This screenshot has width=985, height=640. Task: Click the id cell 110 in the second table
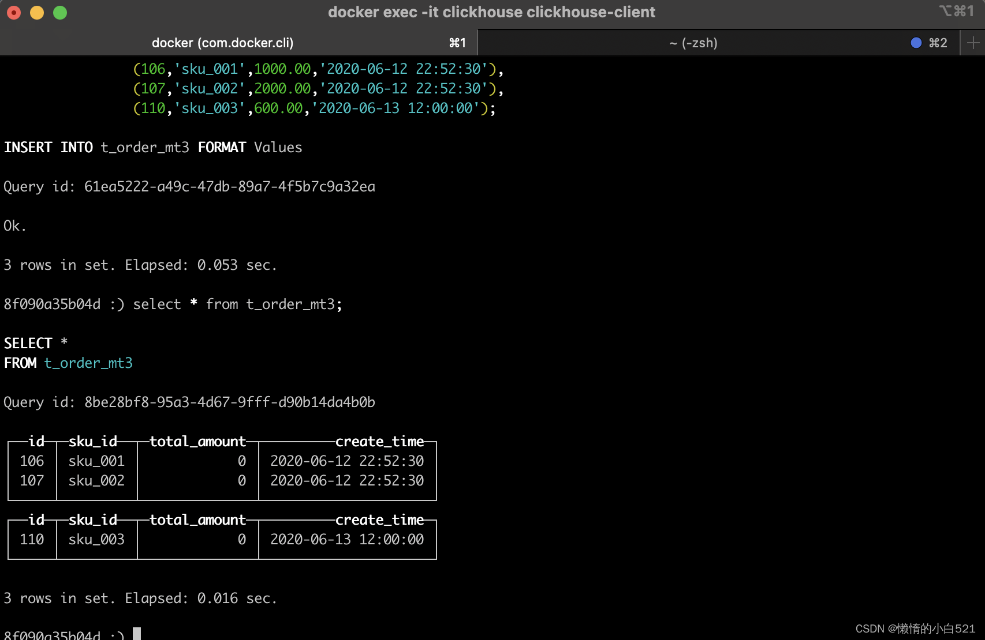click(x=32, y=540)
